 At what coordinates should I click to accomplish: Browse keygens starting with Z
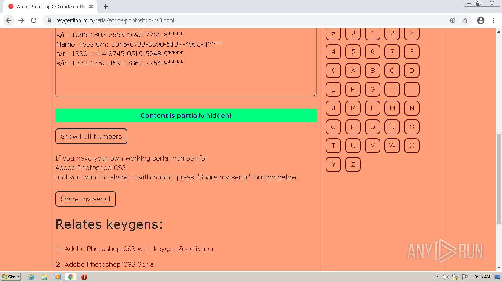pyautogui.click(x=353, y=164)
